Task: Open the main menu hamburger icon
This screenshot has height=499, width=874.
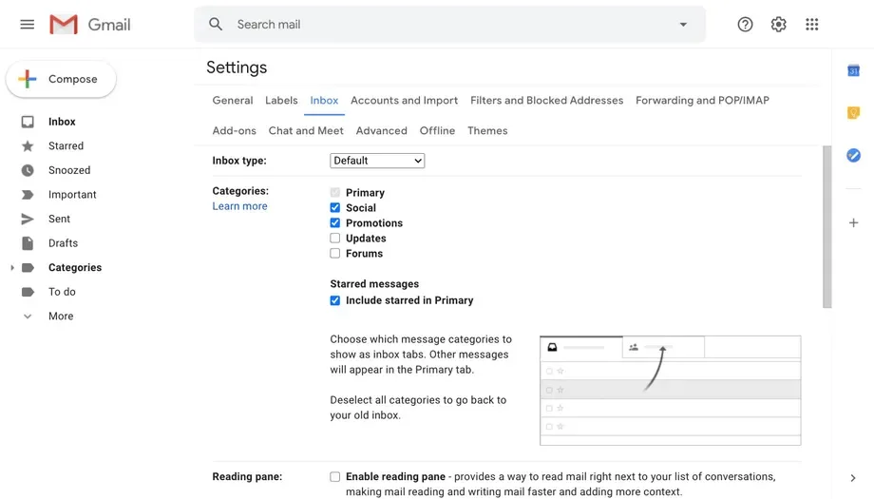Action: point(27,25)
